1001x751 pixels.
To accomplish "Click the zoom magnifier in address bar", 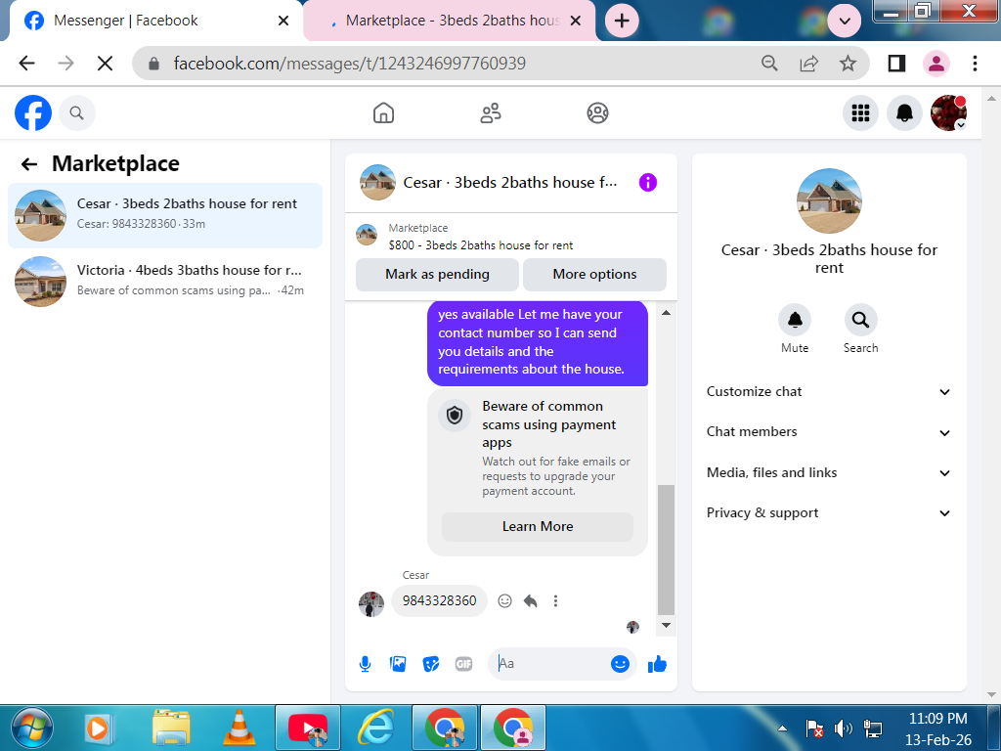I will 770,64.
